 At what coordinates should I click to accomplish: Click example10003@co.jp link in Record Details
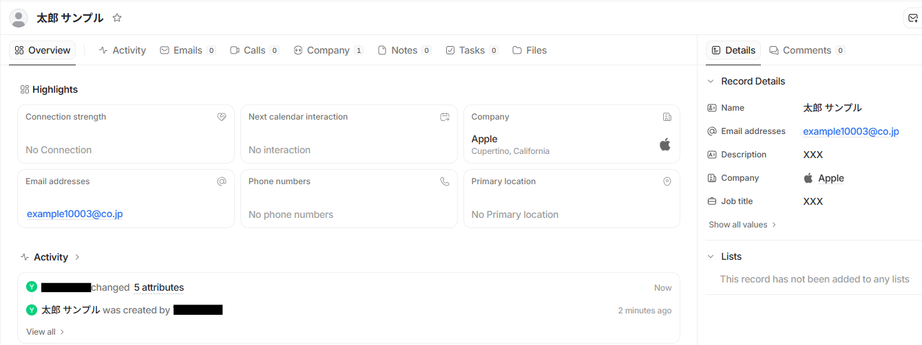pyautogui.click(x=851, y=131)
